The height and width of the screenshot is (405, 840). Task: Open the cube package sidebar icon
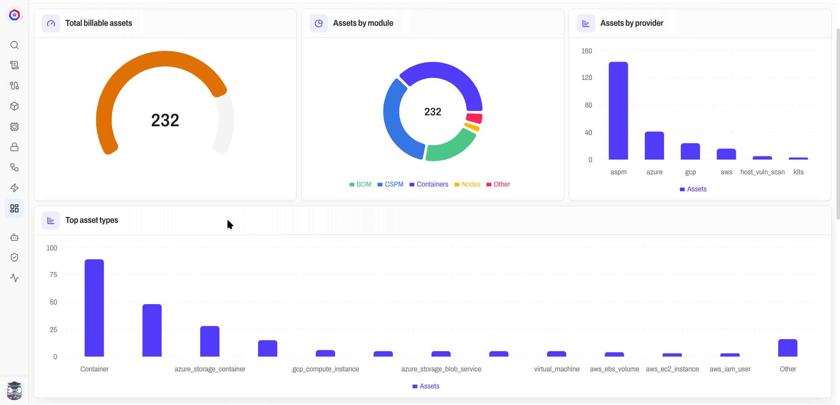point(14,106)
